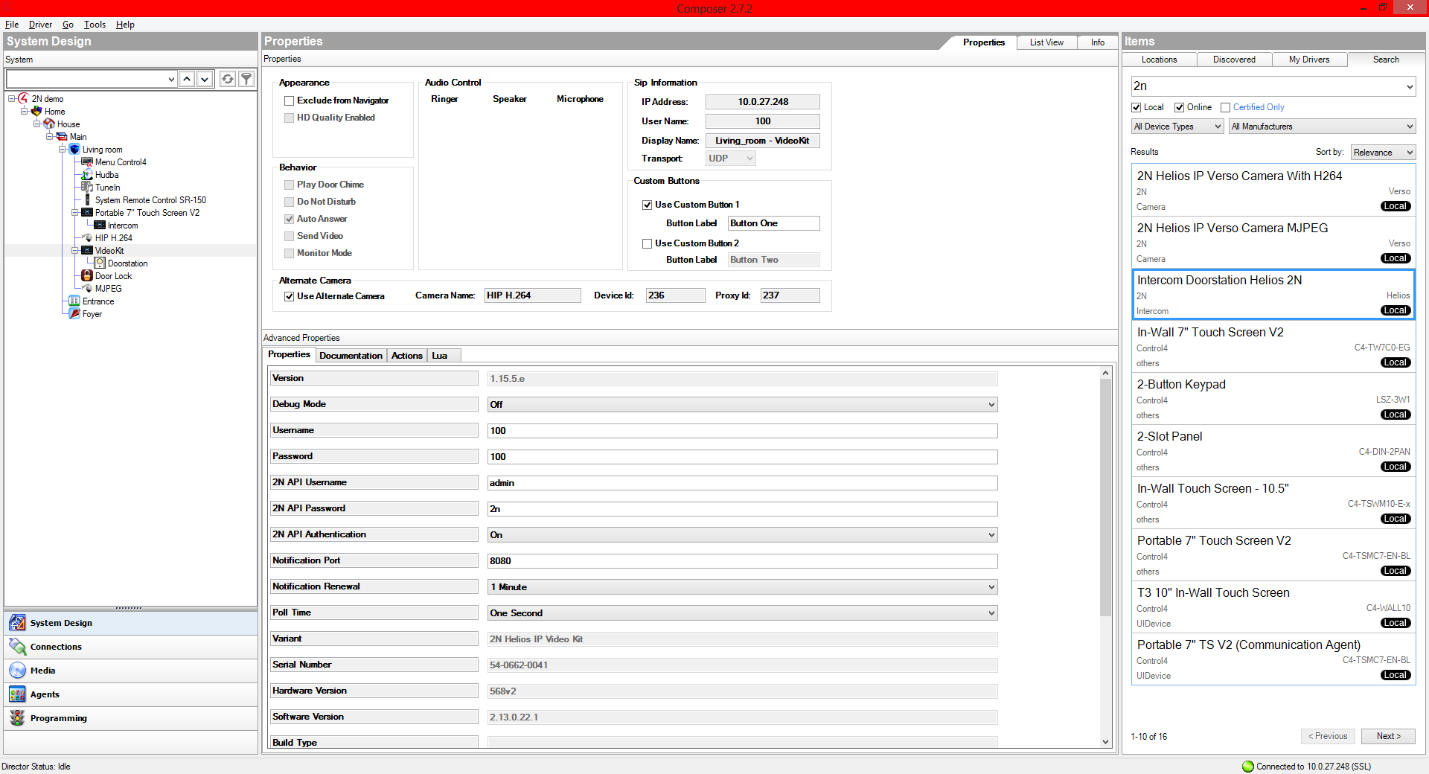Enable Exclude from Navigator checkbox
Screen dimensions: 1429x774
click(290, 100)
